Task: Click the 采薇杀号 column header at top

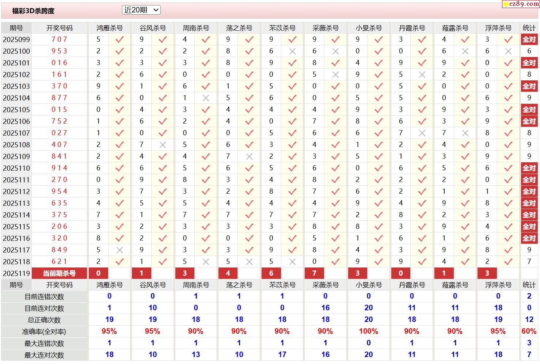Action: coord(326,28)
